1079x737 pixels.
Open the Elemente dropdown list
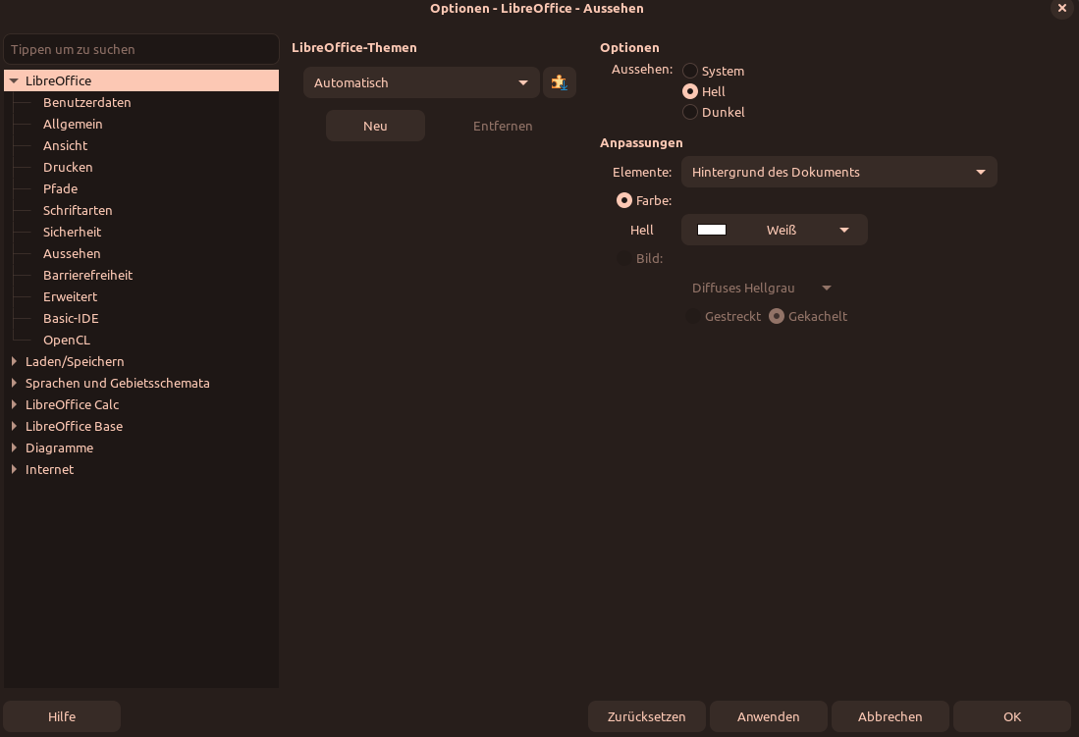pyautogui.click(x=838, y=172)
